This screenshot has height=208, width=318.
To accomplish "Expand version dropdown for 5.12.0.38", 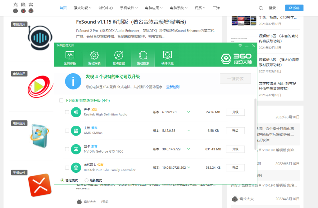I will click(x=189, y=130).
